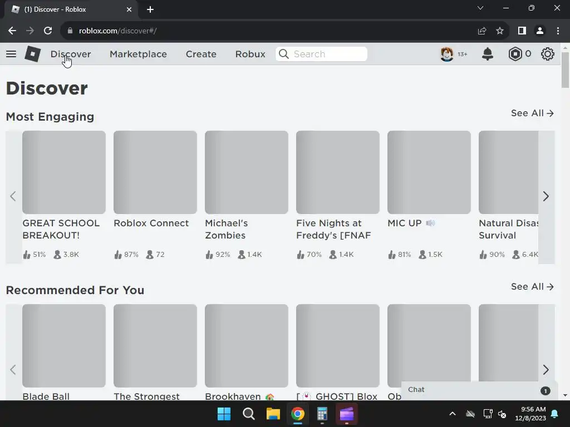Expand the Chat panel
The height and width of the screenshot is (427, 570).
479,390
